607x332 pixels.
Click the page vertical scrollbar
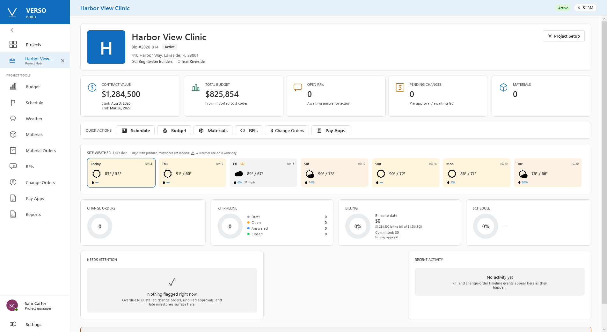coord(604,163)
